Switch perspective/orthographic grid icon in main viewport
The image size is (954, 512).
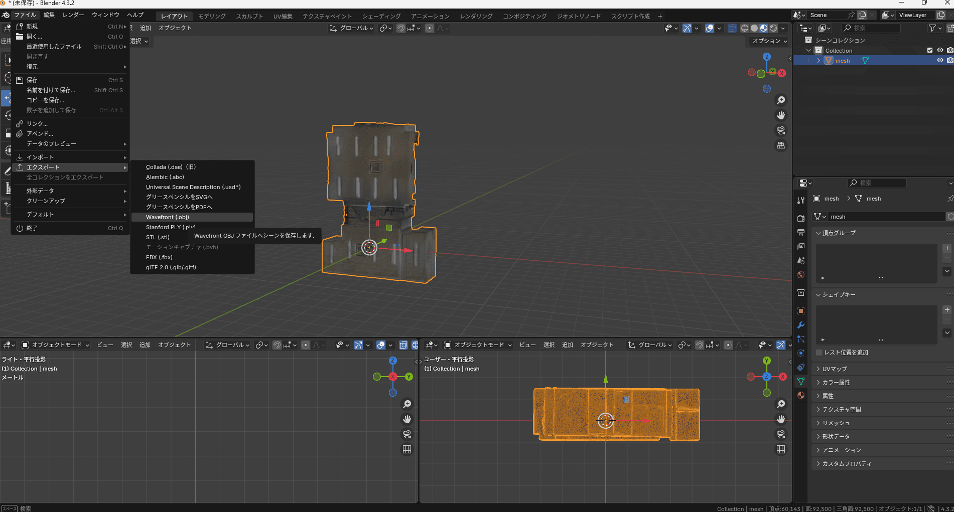tap(781, 145)
